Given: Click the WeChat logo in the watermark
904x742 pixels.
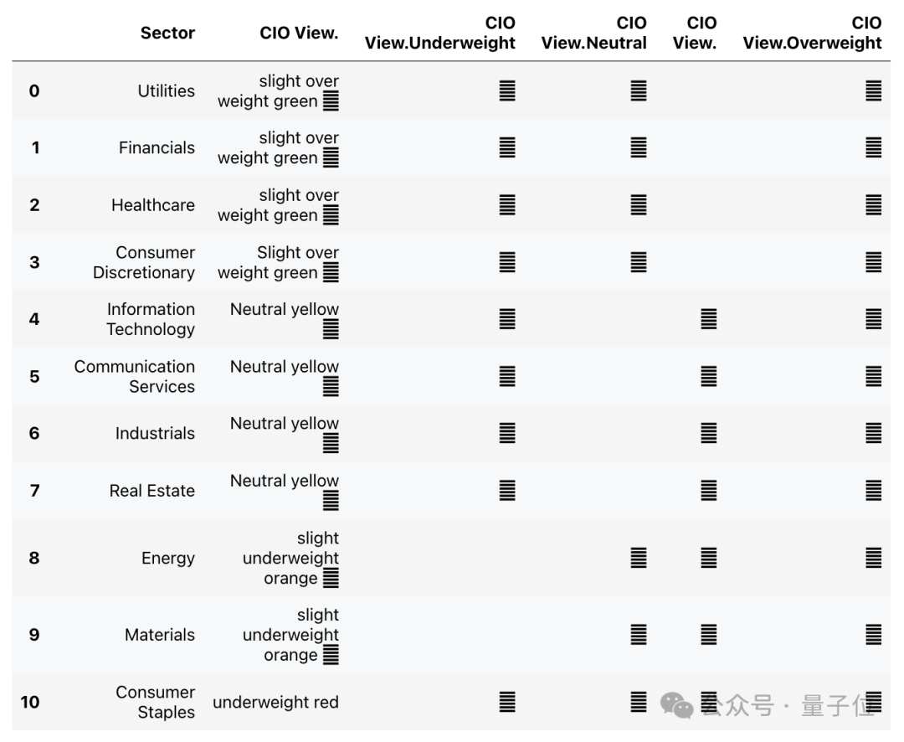Looking at the screenshot, I should [677, 705].
